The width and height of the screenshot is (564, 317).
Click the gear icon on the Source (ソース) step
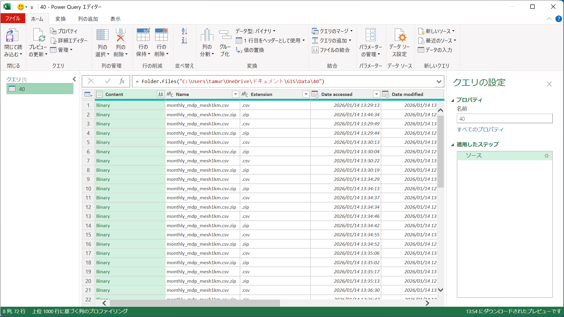click(547, 156)
